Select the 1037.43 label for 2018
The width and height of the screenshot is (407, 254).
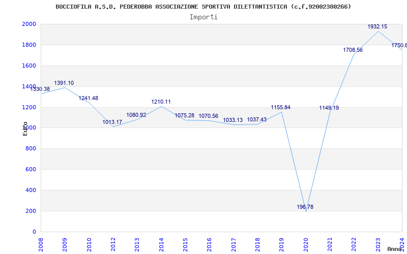coord(256,120)
